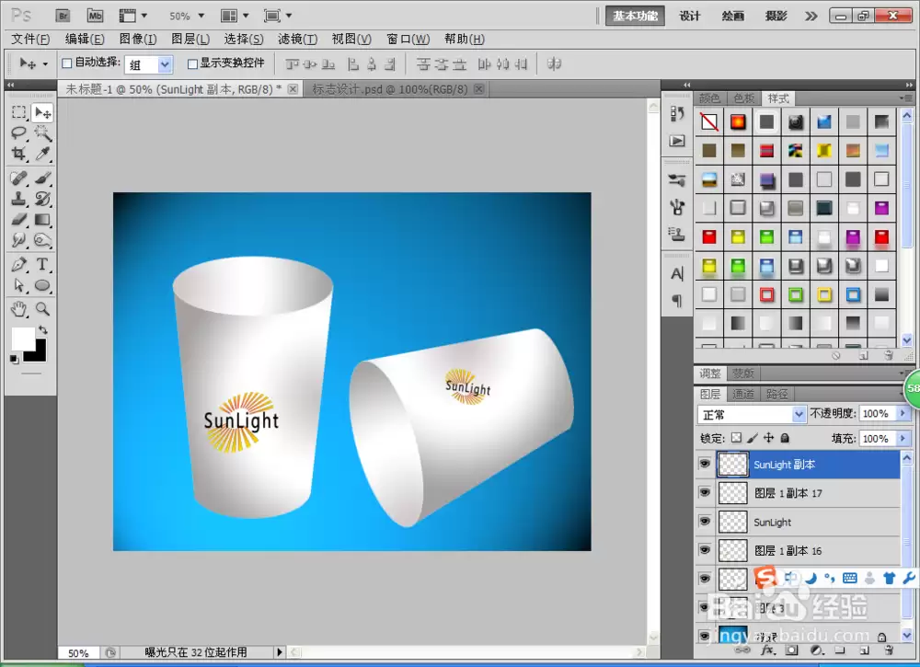Screen dimensions: 920x667
Task: Select the Hand tool
Action: pyautogui.click(x=18, y=309)
